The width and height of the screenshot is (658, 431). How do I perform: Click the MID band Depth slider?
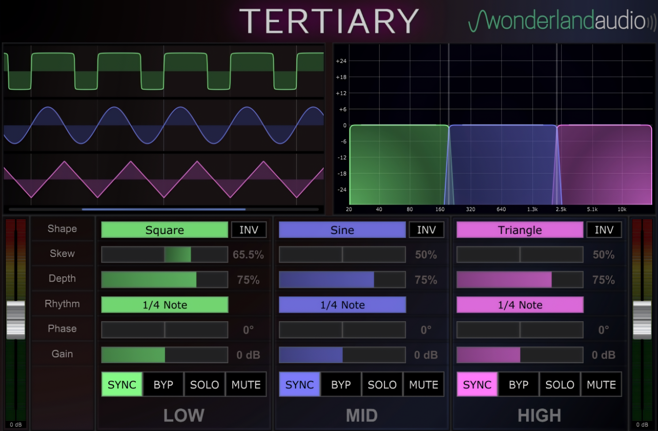(x=342, y=280)
